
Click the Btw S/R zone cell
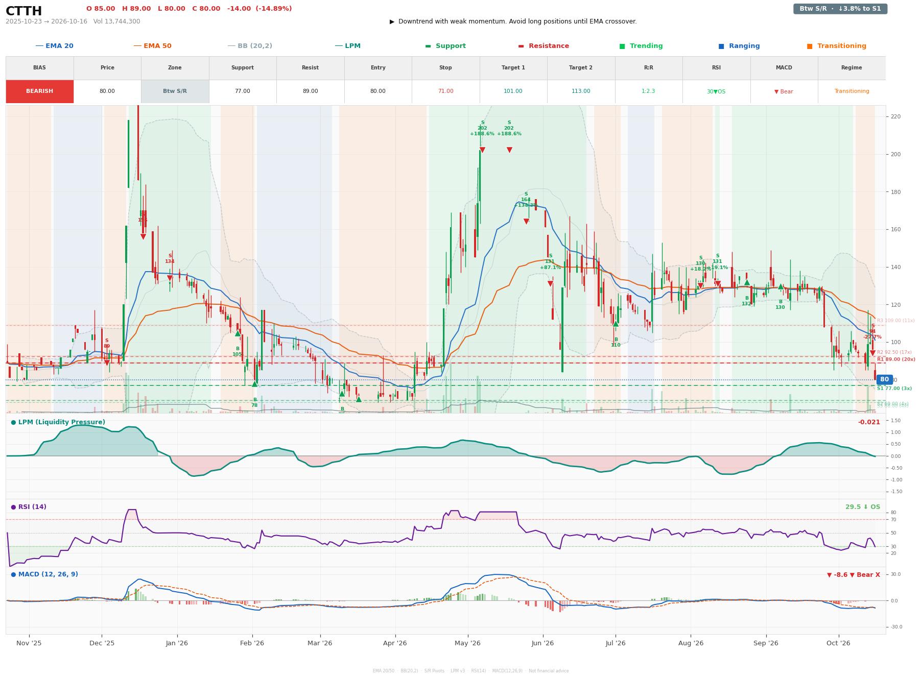(x=175, y=91)
